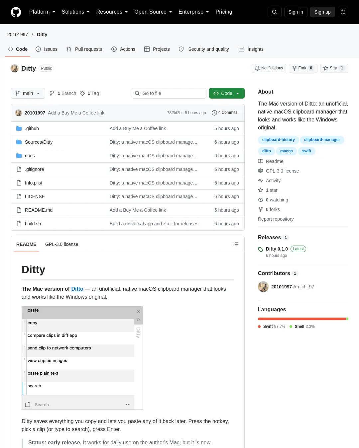Click the Report repository link

(x=276, y=219)
